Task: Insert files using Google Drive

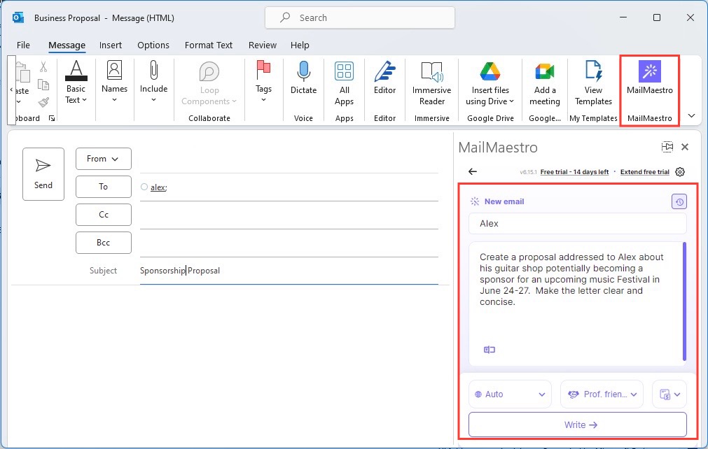Action: coord(490,83)
